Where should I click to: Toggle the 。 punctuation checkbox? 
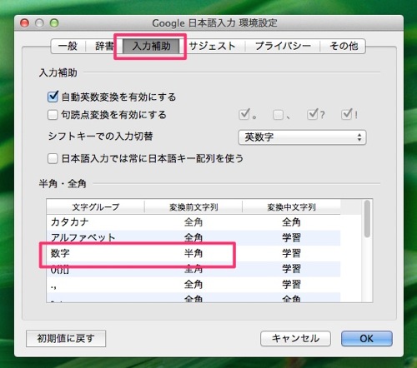(244, 114)
